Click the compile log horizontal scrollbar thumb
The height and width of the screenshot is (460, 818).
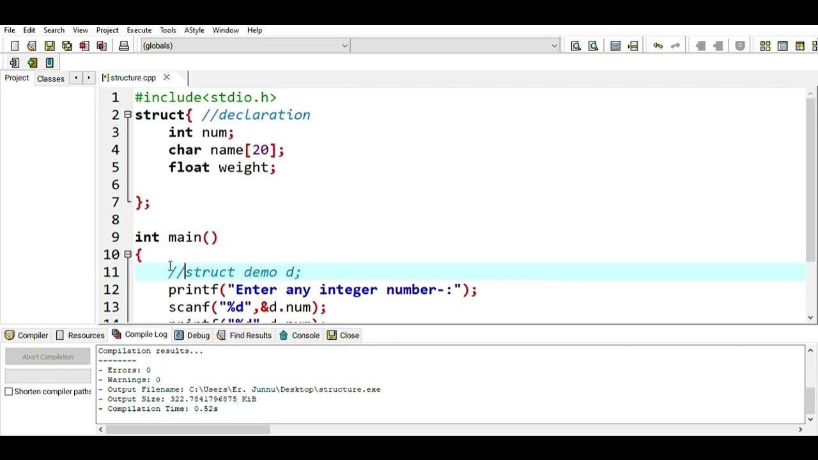(x=188, y=429)
